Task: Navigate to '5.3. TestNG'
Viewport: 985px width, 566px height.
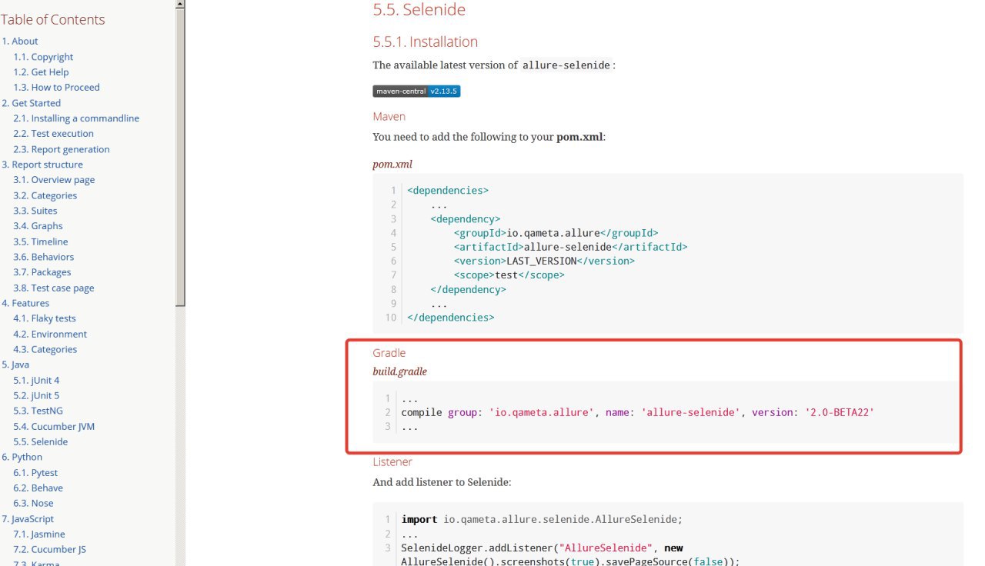Action: click(37, 411)
